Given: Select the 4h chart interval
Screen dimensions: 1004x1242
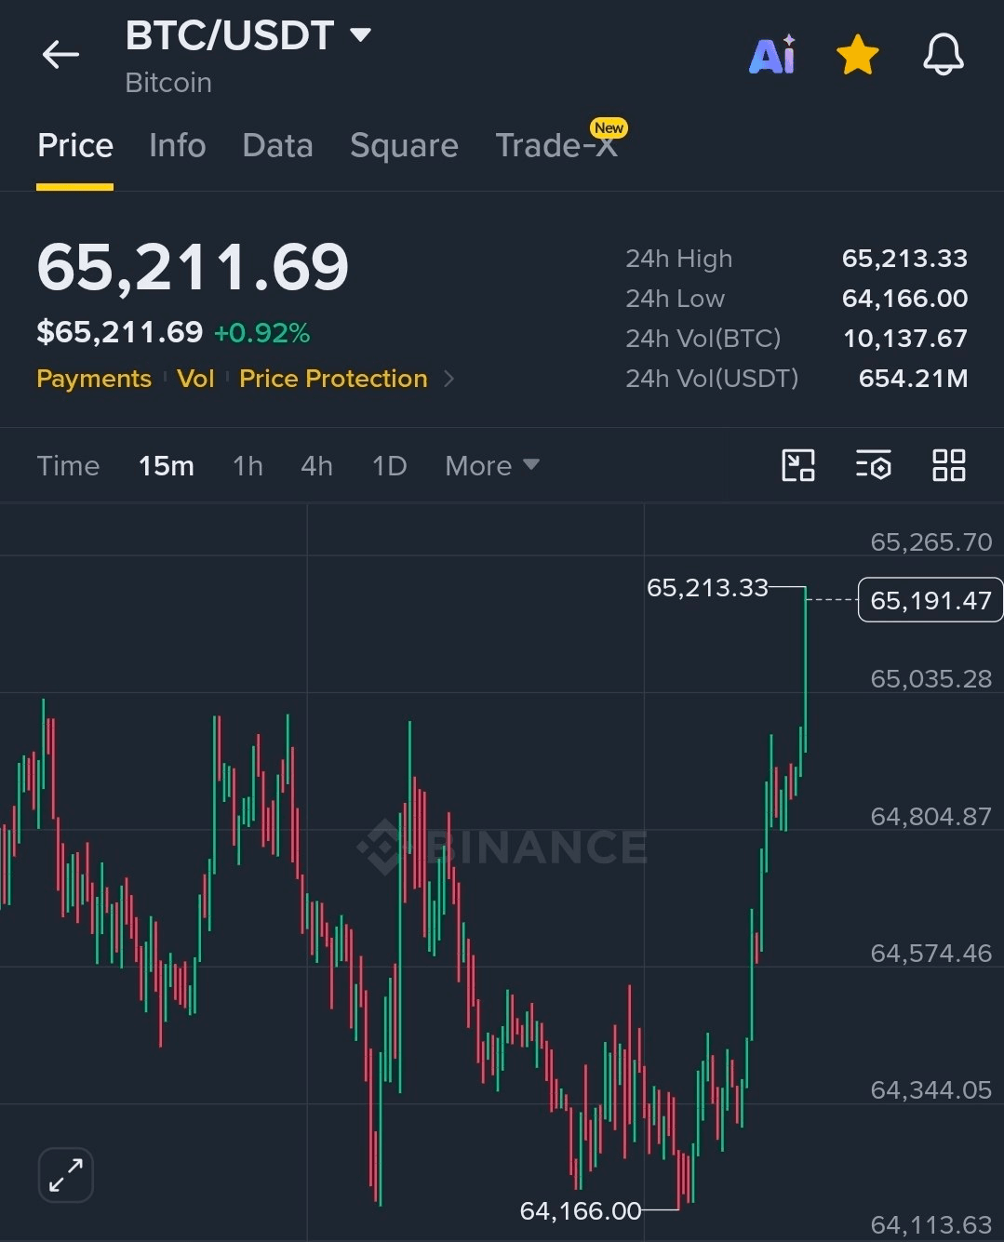Looking at the screenshot, I should tap(316, 466).
